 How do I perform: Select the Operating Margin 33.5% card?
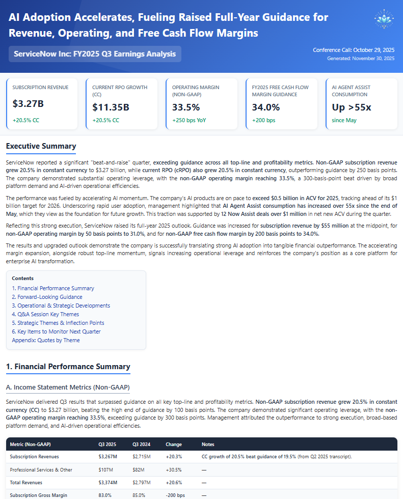coord(202,104)
